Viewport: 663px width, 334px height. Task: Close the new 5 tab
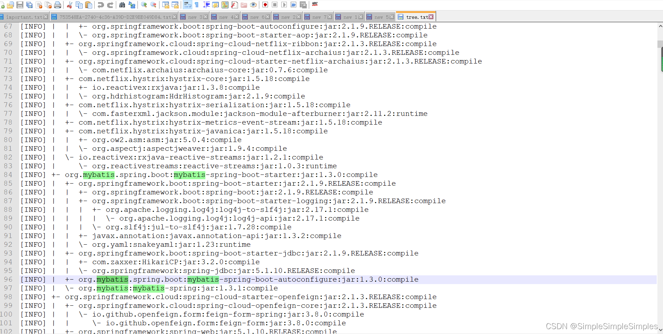(392, 16)
